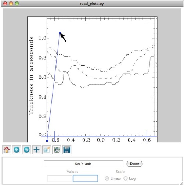Click the green zoom window button
The width and height of the screenshot is (184, 185).
point(17,4)
